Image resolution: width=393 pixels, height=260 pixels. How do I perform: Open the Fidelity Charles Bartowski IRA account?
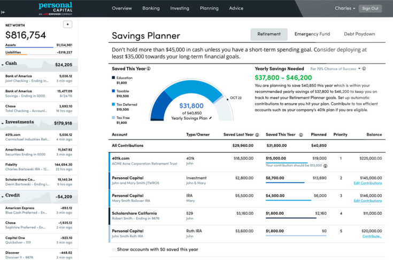coord(39,167)
